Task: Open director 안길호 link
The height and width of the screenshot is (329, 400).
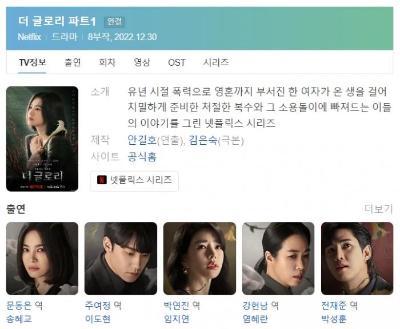Action: click(142, 140)
